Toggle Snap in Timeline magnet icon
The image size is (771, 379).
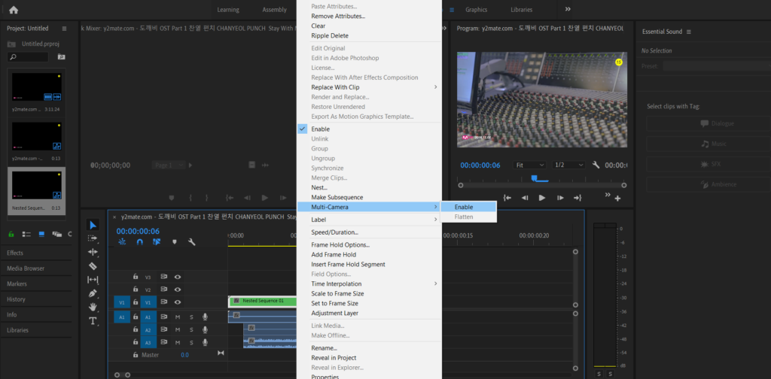click(139, 242)
